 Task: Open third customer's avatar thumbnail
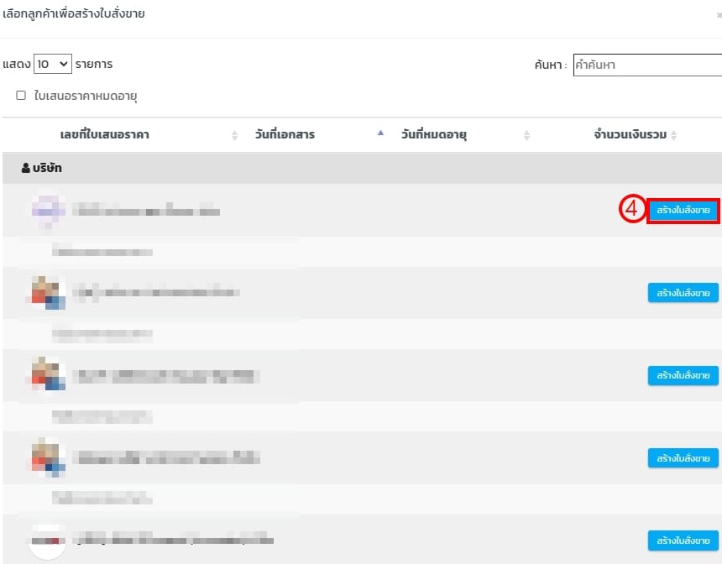(47, 375)
